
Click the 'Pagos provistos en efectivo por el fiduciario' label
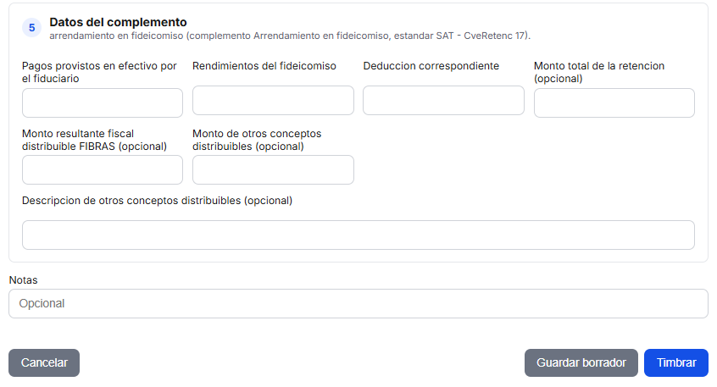99,72
